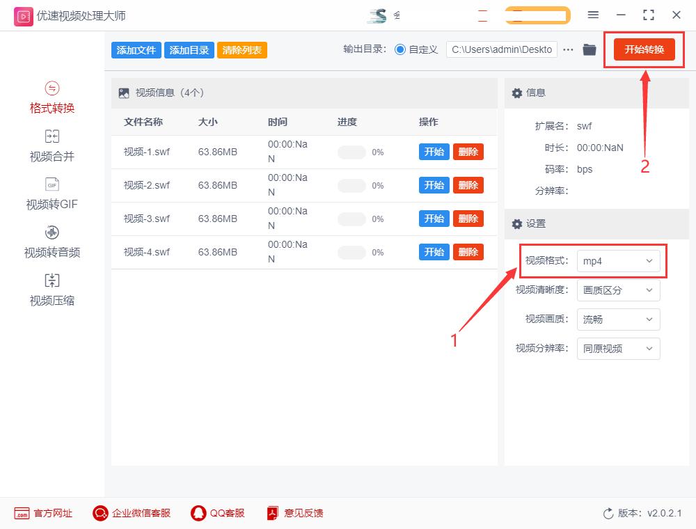This screenshot has height=529, width=696.
Task: Open the 视频转GIF feature
Action: tap(52, 194)
